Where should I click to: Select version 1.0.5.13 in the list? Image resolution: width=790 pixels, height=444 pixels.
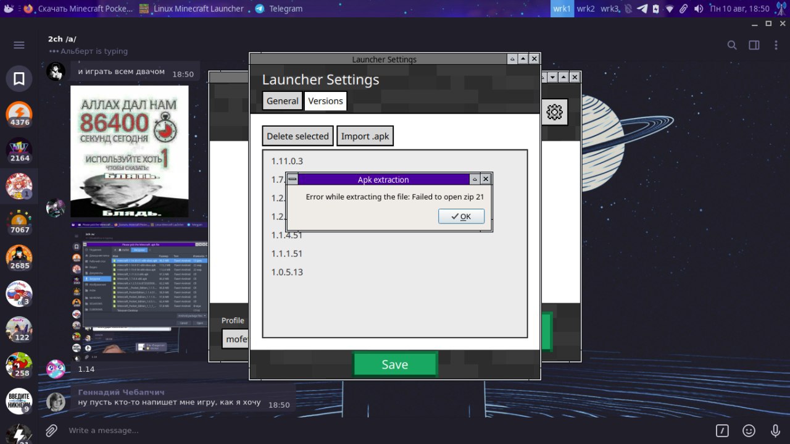[395, 272]
